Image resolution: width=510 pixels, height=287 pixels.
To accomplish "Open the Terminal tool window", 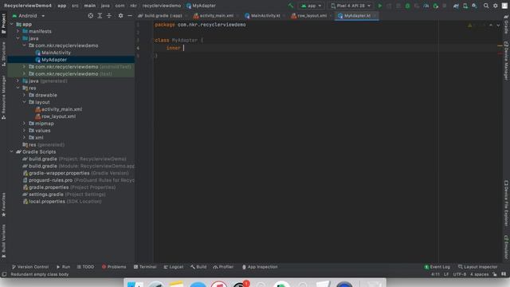I will point(145,267).
